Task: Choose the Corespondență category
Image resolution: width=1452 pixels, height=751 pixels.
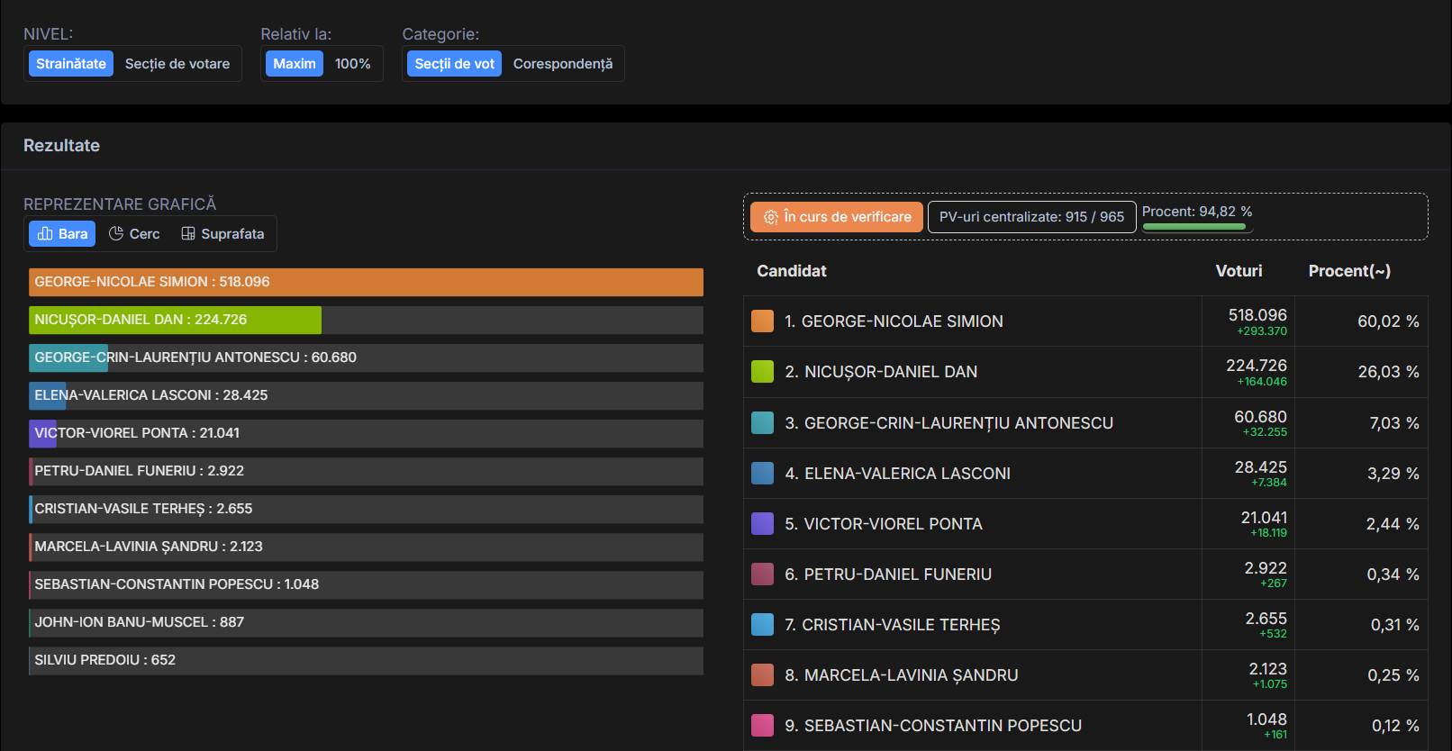Action: (563, 64)
